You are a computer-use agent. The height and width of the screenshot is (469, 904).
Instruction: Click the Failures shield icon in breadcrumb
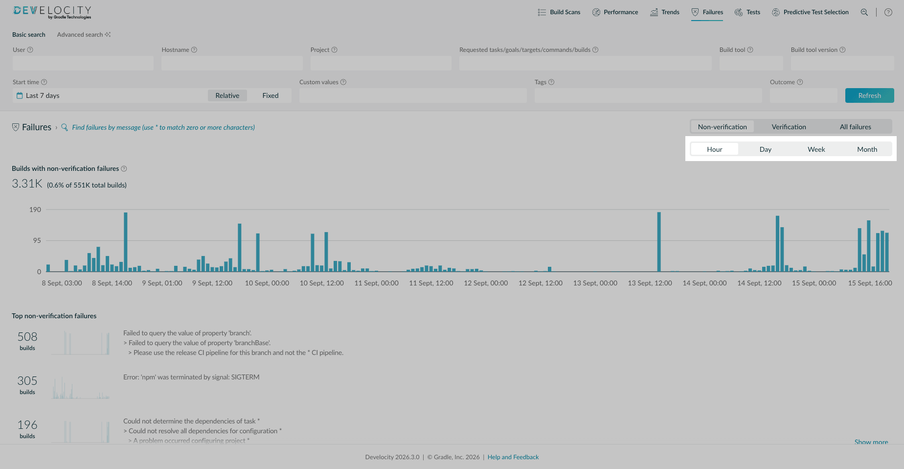click(x=16, y=127)
